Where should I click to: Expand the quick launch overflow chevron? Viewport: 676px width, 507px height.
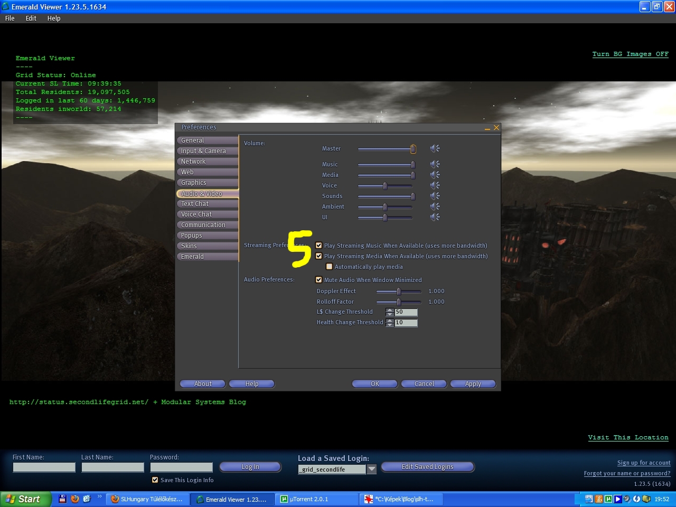pyautogui.click(x=99, y=496)
